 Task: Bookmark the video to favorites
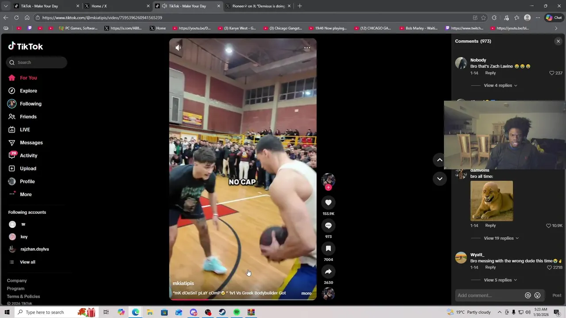pos(328,248)
